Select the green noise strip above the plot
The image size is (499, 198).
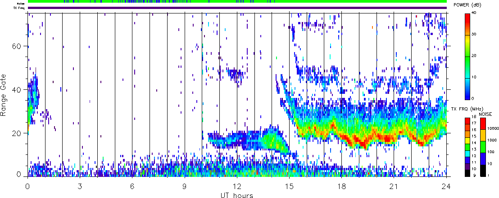click(x=237, y=2)
